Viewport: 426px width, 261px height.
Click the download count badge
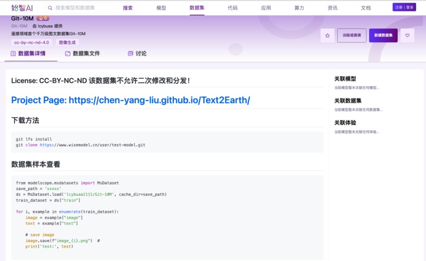click(x=43, y=18)
